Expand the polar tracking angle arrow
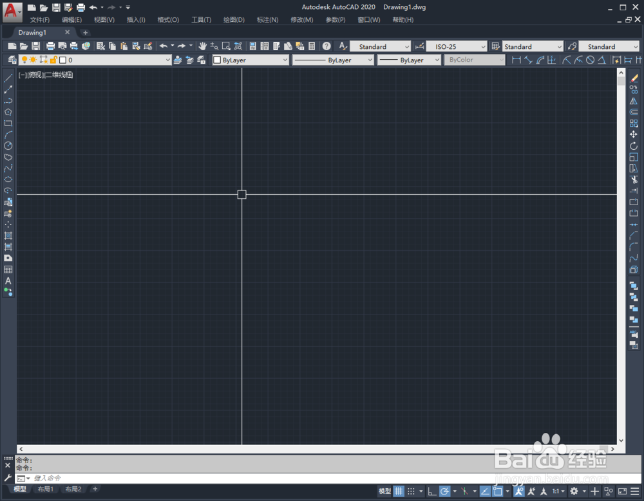The height and width of the screenshot is (501, 644). (x=454, y=491)
